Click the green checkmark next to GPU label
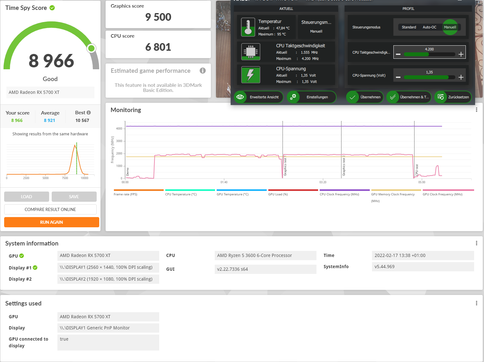 [22, 256]
